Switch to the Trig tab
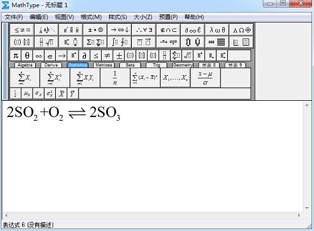The width and height of the screenshot is (314, 231). pyautogui.click(x=156, y=65)
